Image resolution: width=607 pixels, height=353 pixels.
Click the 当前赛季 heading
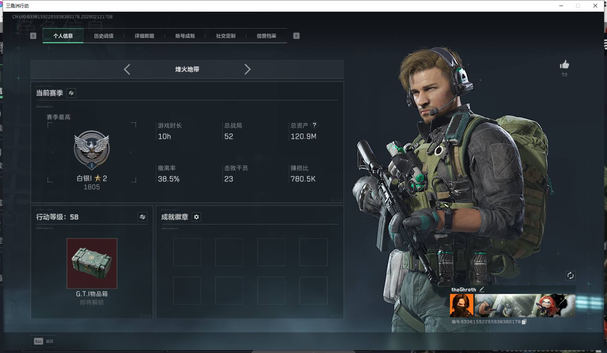coord(49,93)
